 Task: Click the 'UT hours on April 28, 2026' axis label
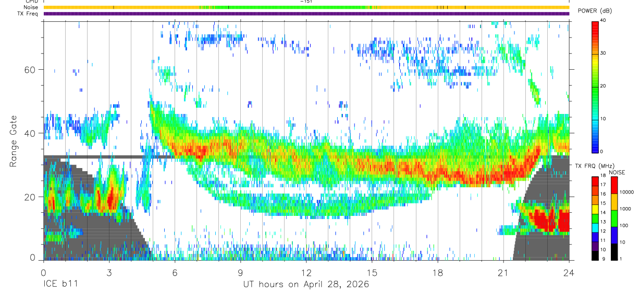pyautogui.click(x=306, y=285)
